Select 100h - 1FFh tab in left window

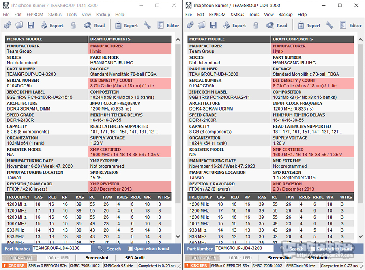click(58, 258)
